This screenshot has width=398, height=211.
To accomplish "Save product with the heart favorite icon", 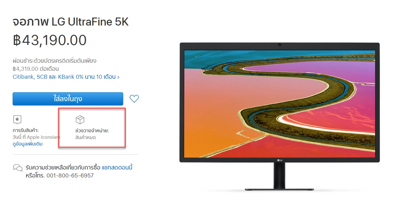I will [x=134, y=99].
